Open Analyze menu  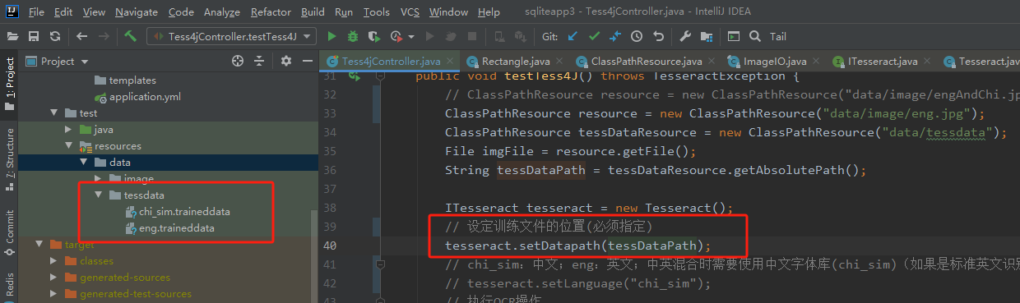[x=222, y=12]
